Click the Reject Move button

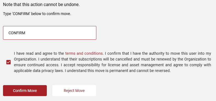coord(74,91)
